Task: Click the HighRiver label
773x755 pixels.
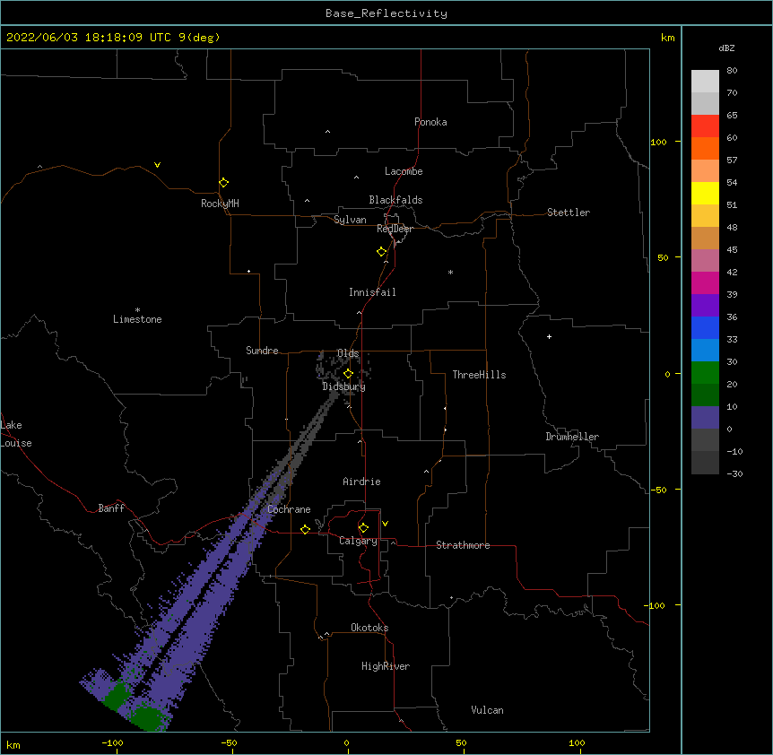Action: pos(386,666)
